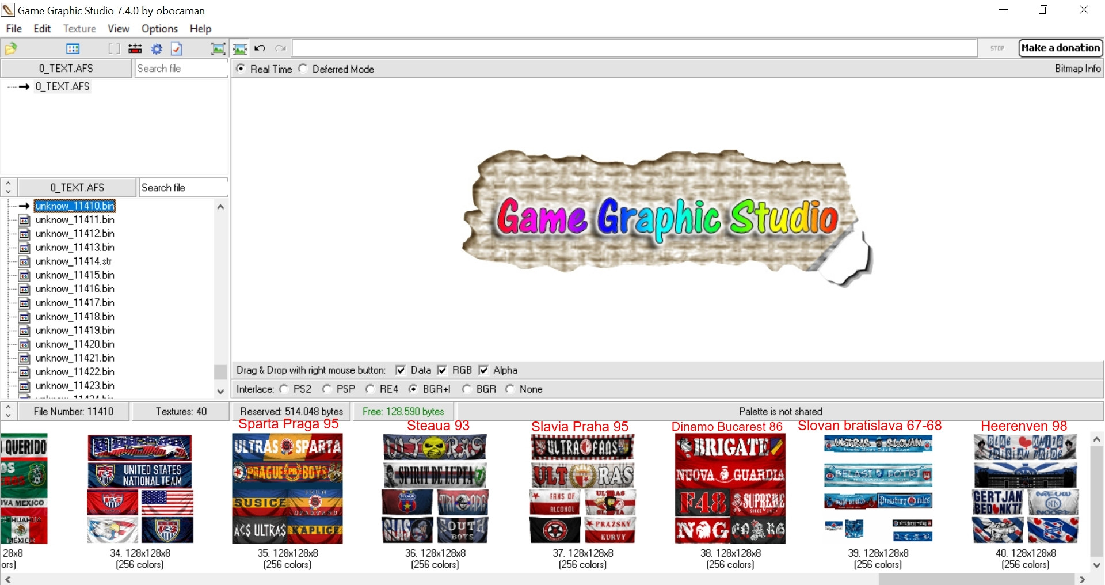The height and width of the screenshot is (585, 1105).
Task: Click the Make a donation button
Action: click(x=1061, y=48)
